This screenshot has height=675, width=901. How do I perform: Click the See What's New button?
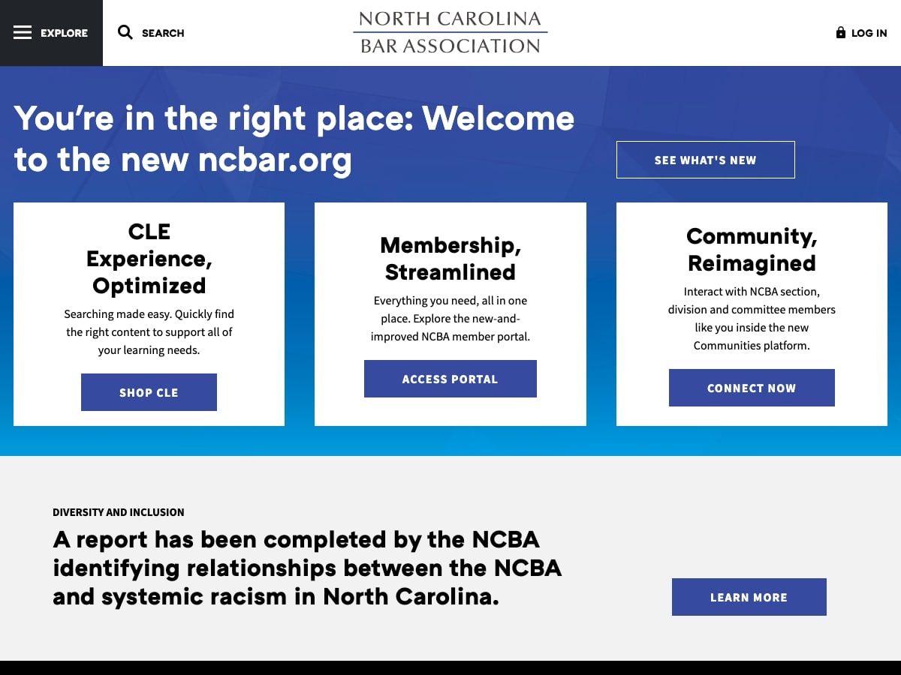pos(706,160)
